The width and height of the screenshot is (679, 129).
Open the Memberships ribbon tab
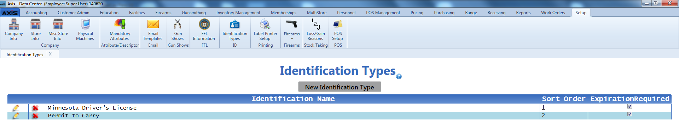tap(284, 13)
